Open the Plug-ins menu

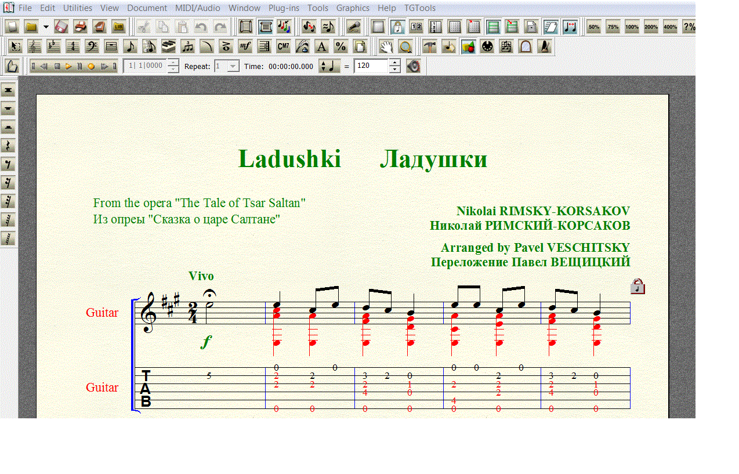284,8
